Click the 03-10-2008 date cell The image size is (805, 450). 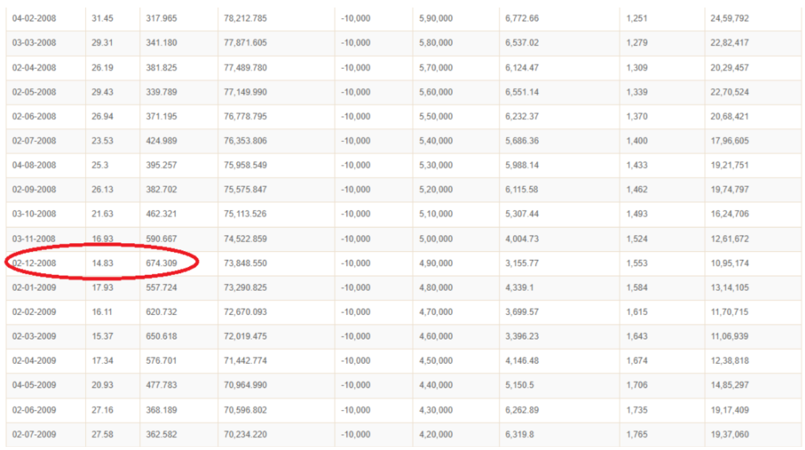(34, 214)
